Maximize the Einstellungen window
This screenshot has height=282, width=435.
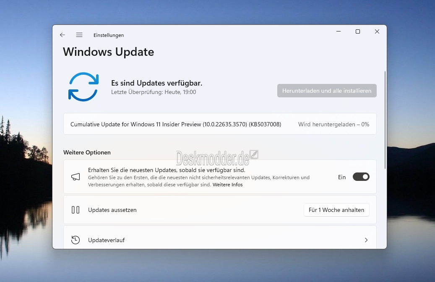pos(358,31)
